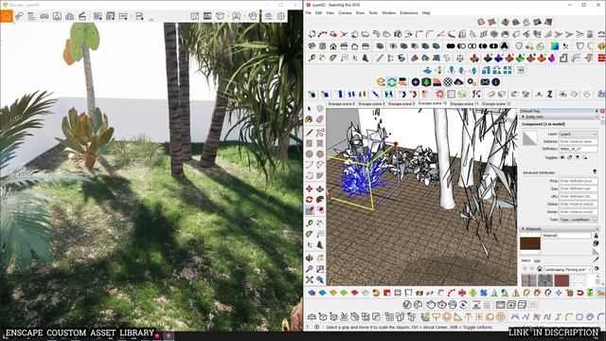Open the File menu in SketchUp

[309, 12]
